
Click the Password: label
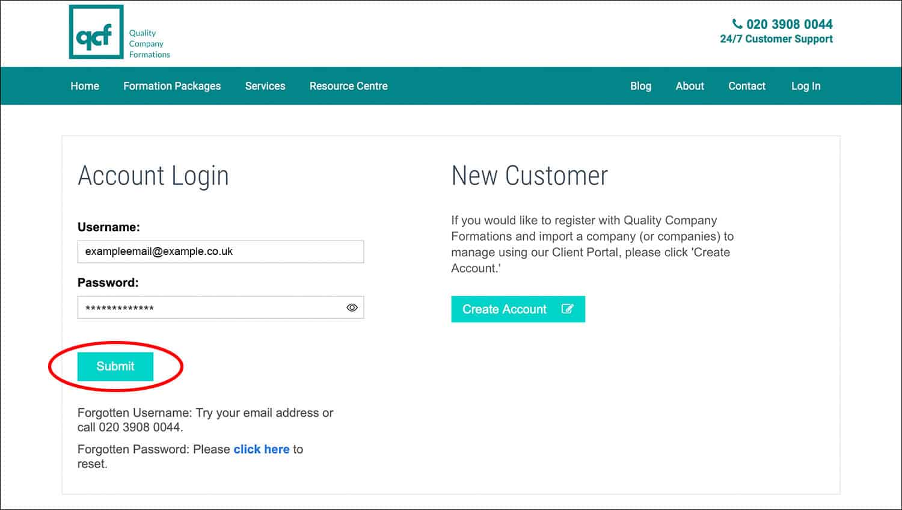[108, 283]
